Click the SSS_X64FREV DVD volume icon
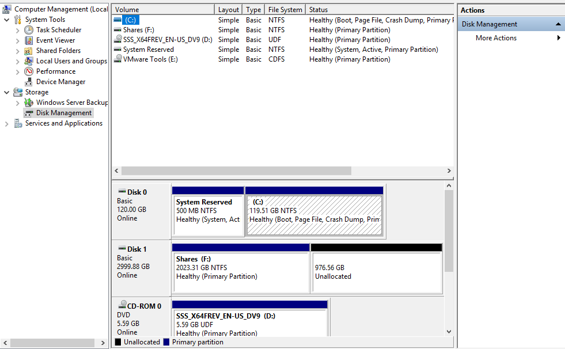The image size is (565, 349). (x=117, y=39)
